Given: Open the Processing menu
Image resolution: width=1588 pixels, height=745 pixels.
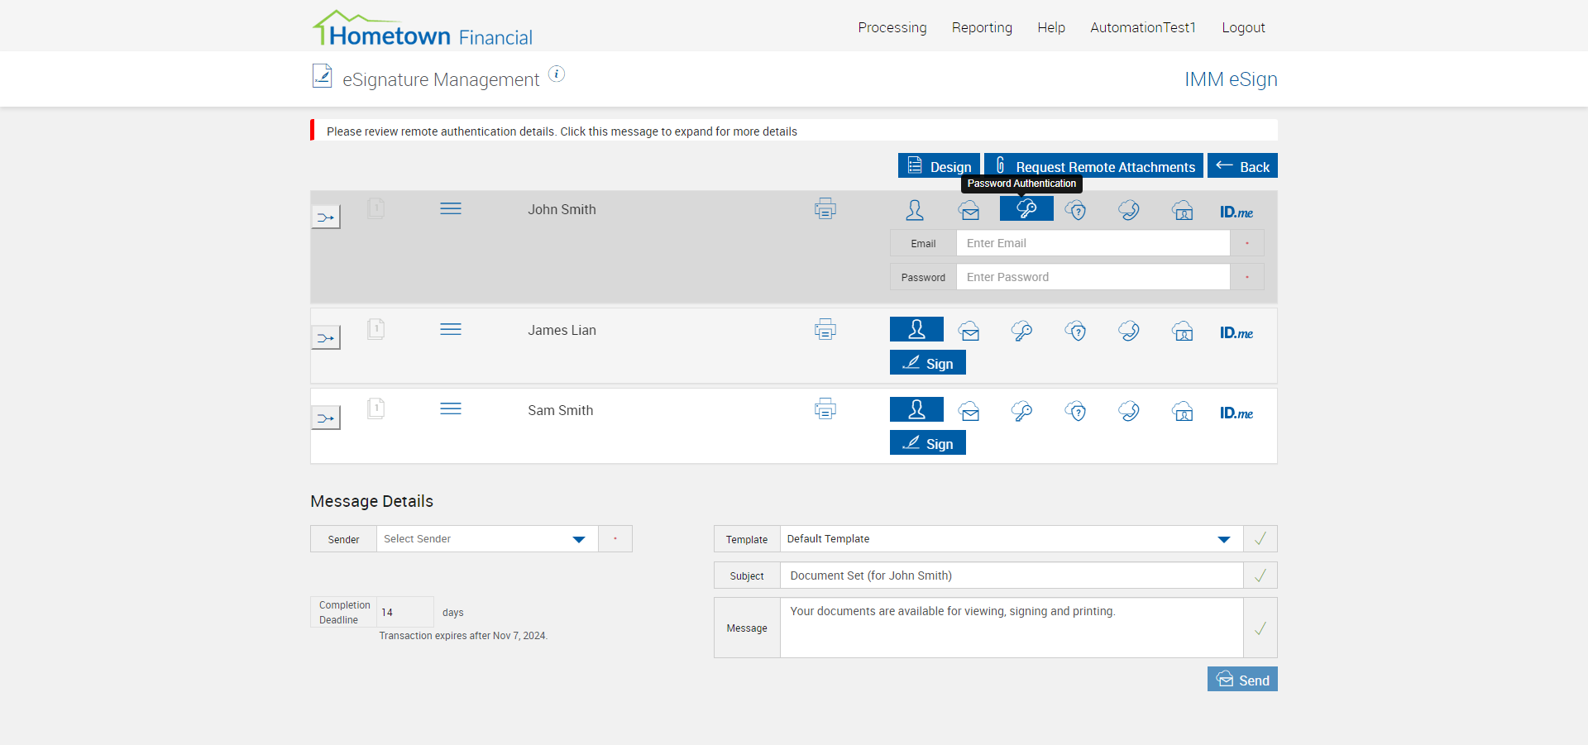Looking at the screenshot, I should [892, 27].
